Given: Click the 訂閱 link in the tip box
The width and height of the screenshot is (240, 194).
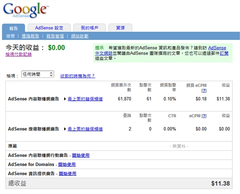Looking at the screenshot, I should point(224,53).
